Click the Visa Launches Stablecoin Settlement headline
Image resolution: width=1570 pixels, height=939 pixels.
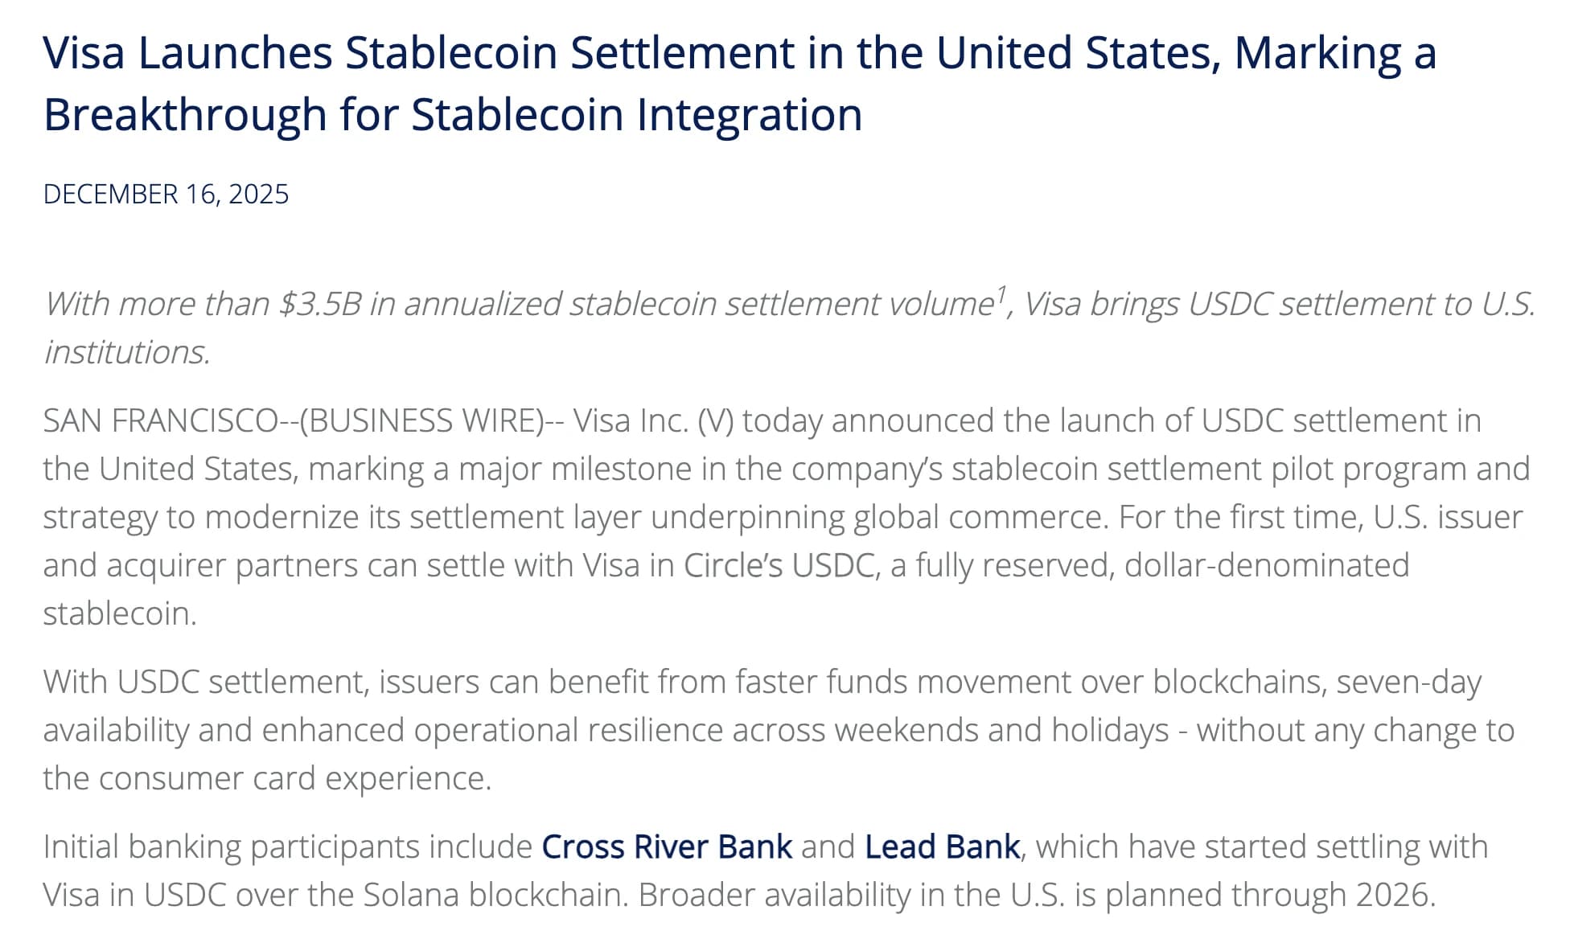coord(740,84)
